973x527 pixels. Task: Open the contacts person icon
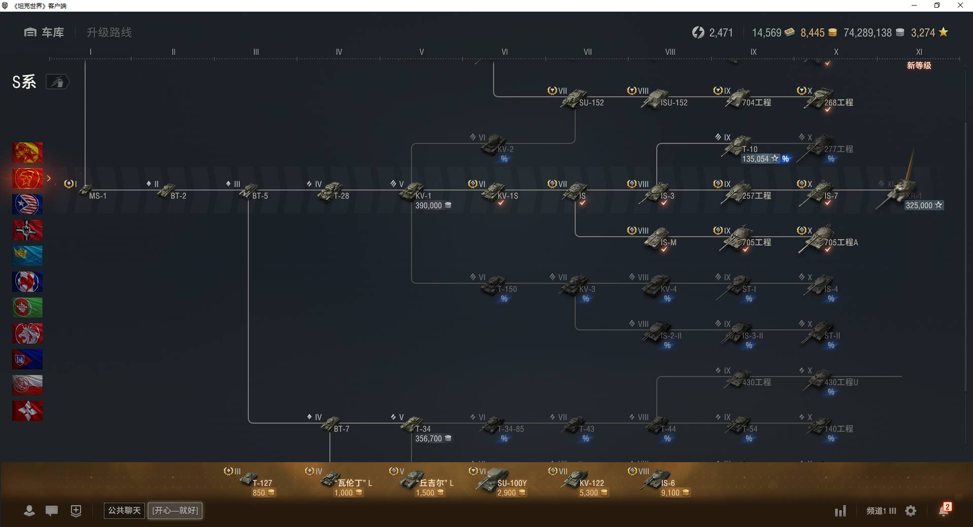[29, 511]
